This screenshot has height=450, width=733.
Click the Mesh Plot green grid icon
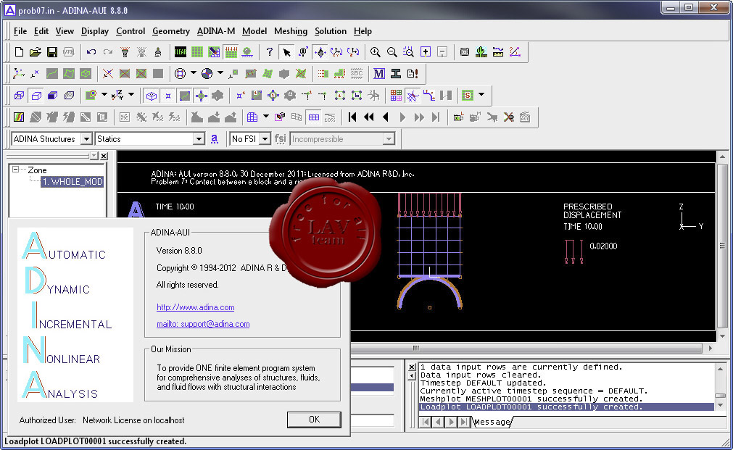(x=197, y=52)
